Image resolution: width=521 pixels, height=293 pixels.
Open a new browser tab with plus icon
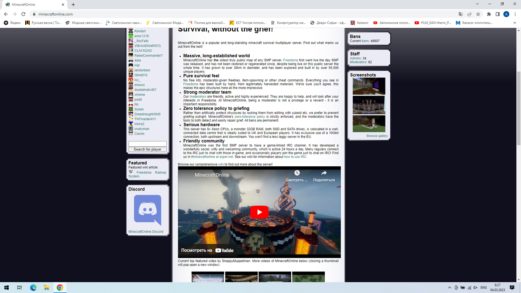pos(73,4)
